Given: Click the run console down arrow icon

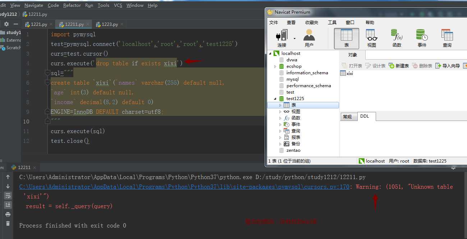Looking at the screenshot, I should point(8,186).
